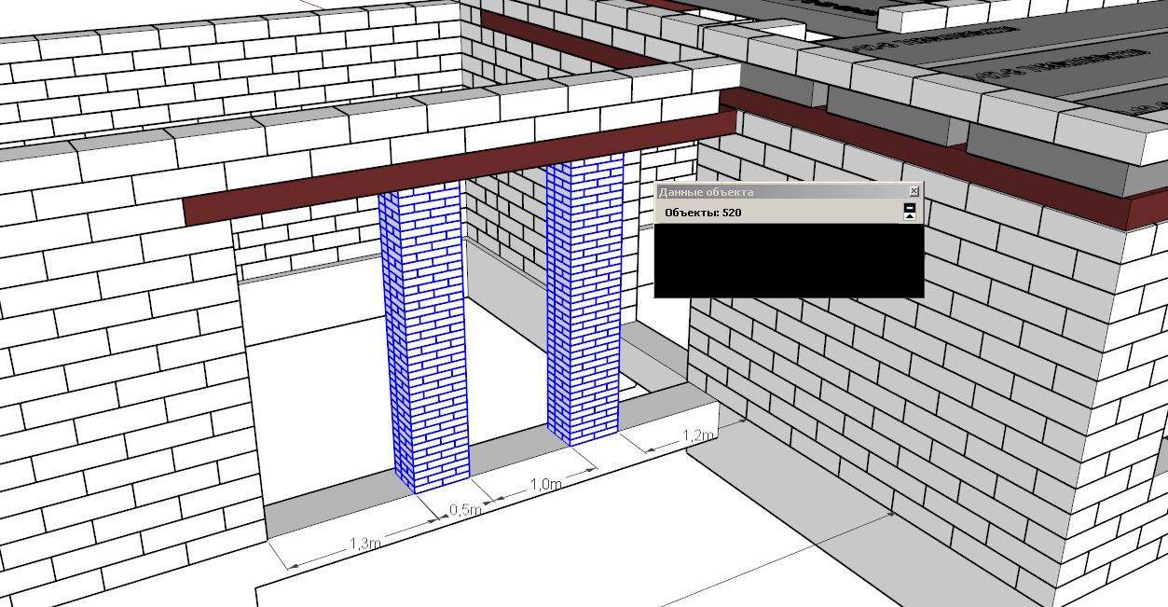
Task: Click the black minus details button in Данные объекта
Action: click(x=910, y=207)
